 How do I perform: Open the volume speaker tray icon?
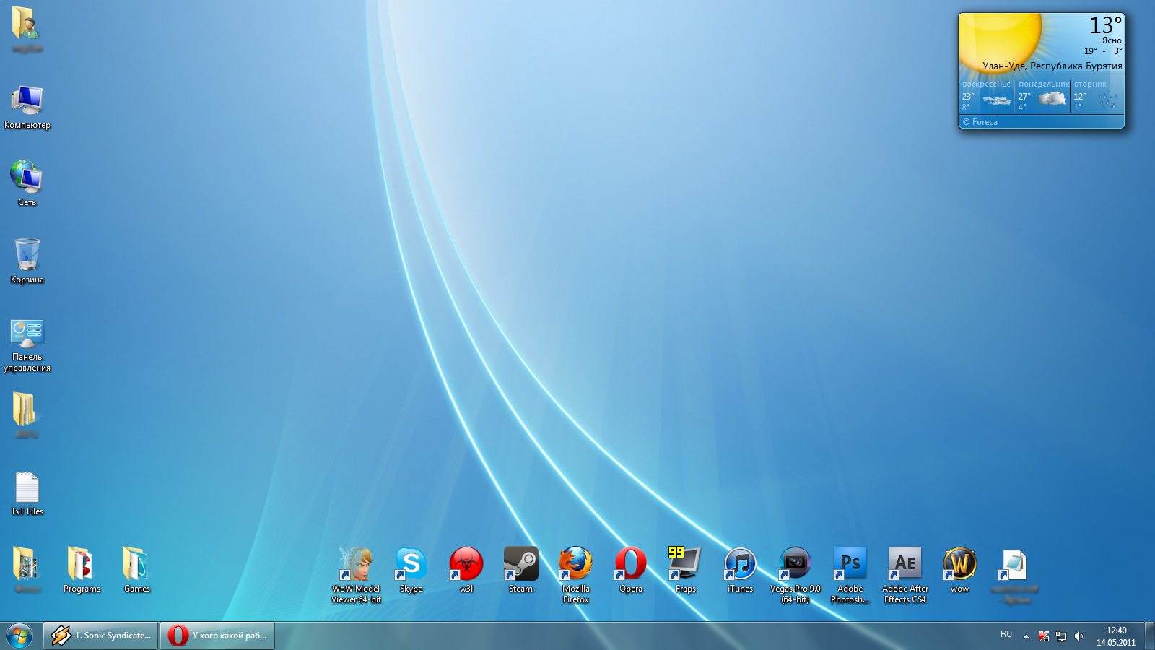tap(1078, 636)
